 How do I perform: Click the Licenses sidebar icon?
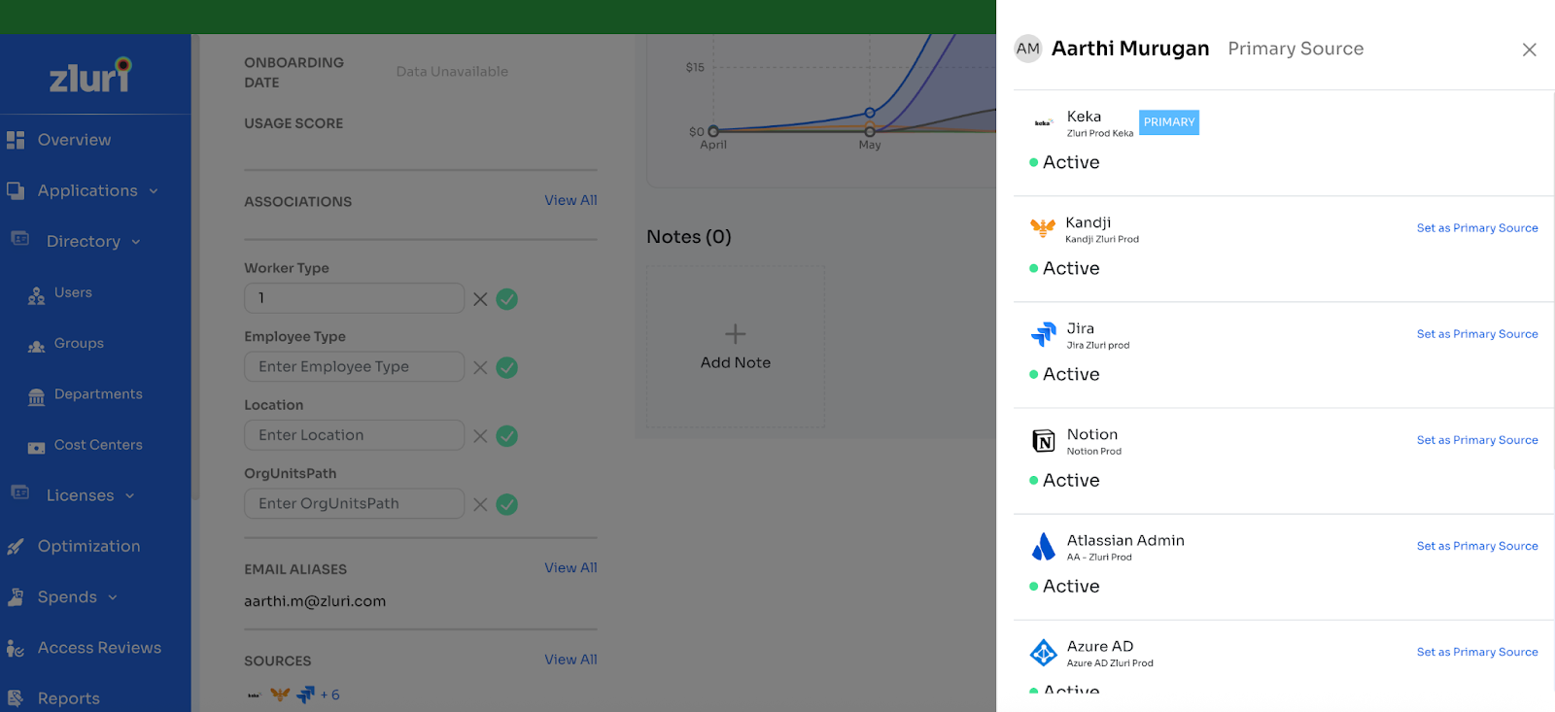tap(20, 492)
